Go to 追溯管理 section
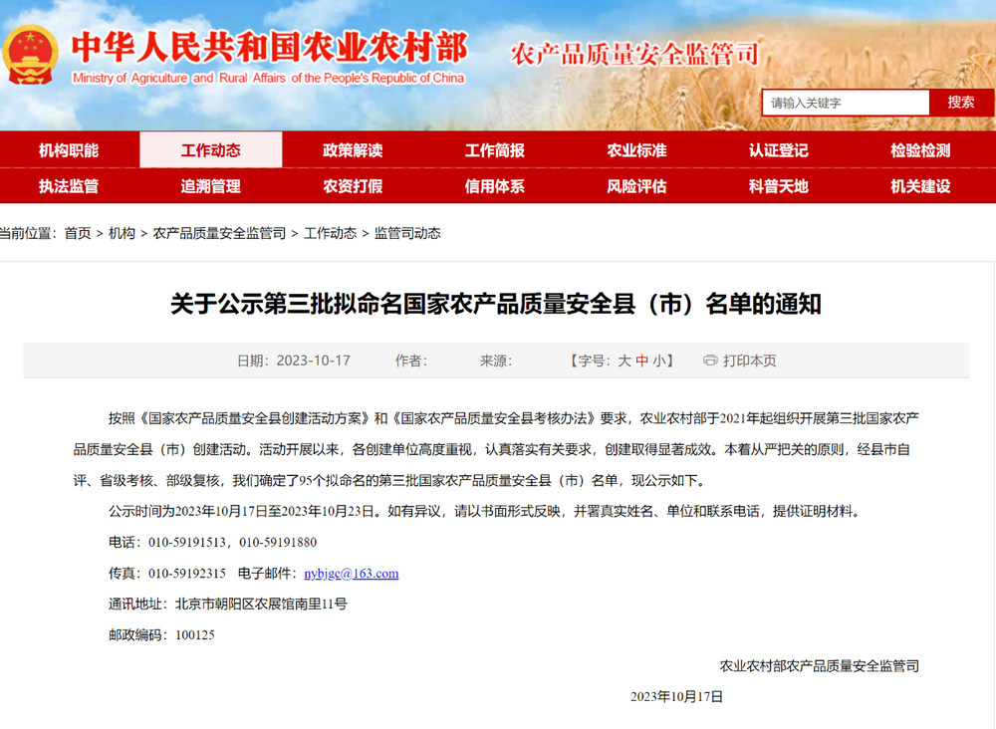This screenshot has width=996, height=729. [x=211, y=186]
